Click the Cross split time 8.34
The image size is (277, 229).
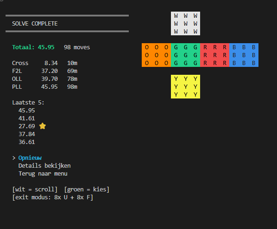point(51,63)
